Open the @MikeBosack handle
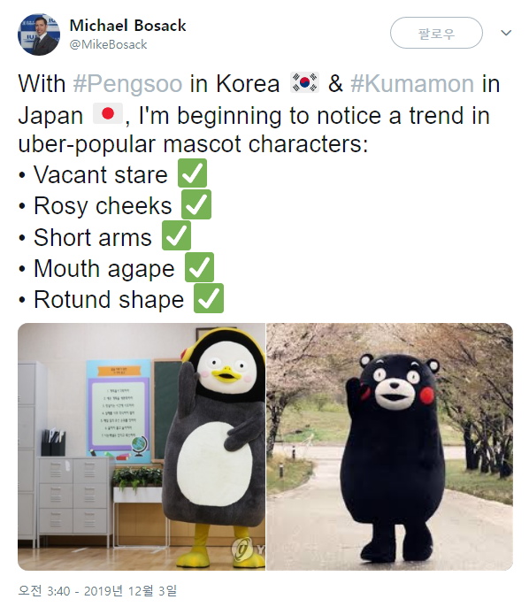The width and height of the screenshot is (529, 607). [x=108, y=44]
